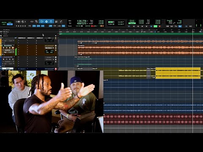
Task: Toggle the Pre-roll button
Action: [132, 21]
